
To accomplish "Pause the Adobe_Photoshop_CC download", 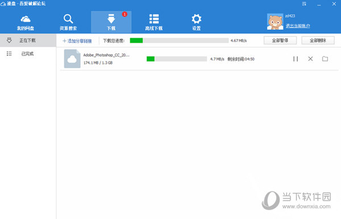I will (296, 59).
